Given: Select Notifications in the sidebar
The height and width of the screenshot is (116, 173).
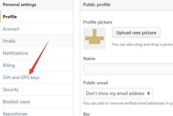Looking at the screenshot, I should (36, 53).
